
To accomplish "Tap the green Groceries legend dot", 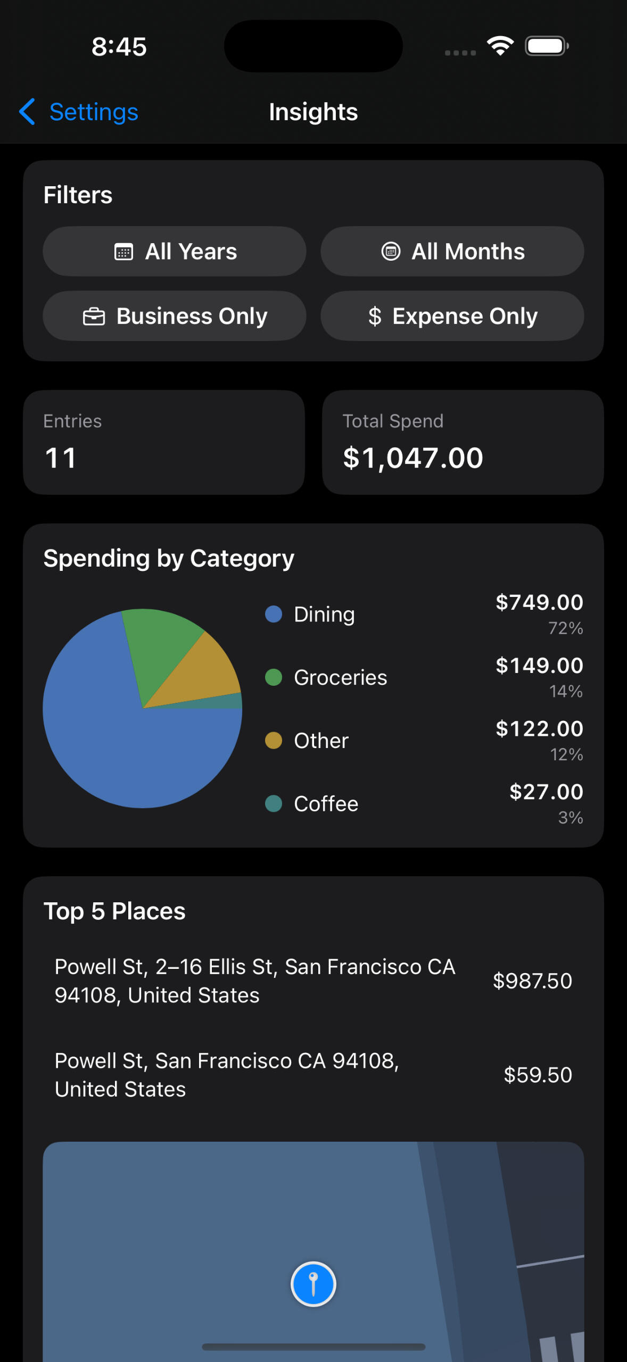I will tap(274, 677).
